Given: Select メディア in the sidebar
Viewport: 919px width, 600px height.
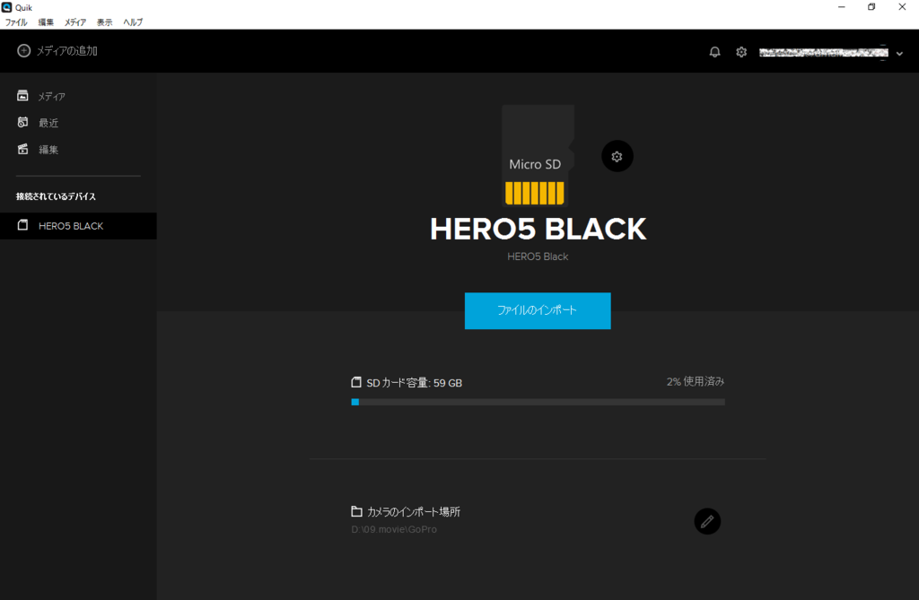Looking at the screenshot, I should [x=51, y=96].
